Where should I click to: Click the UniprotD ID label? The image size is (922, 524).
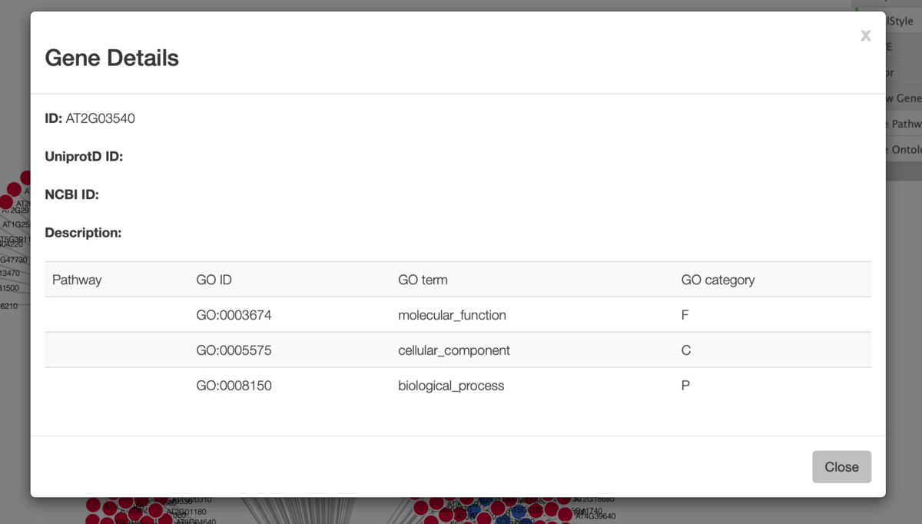coord(84,157)
